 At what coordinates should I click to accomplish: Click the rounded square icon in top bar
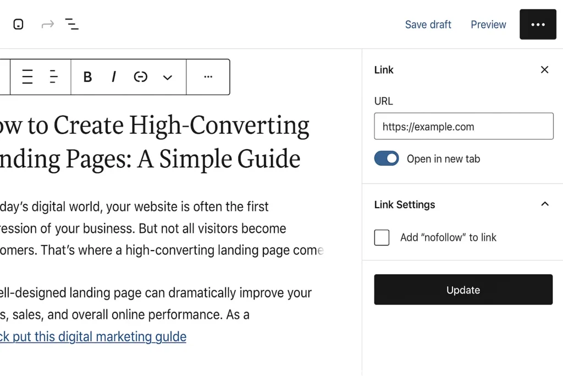18,24
